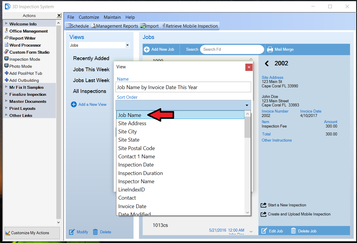Close the View dialog

click(x=249, y=67)
